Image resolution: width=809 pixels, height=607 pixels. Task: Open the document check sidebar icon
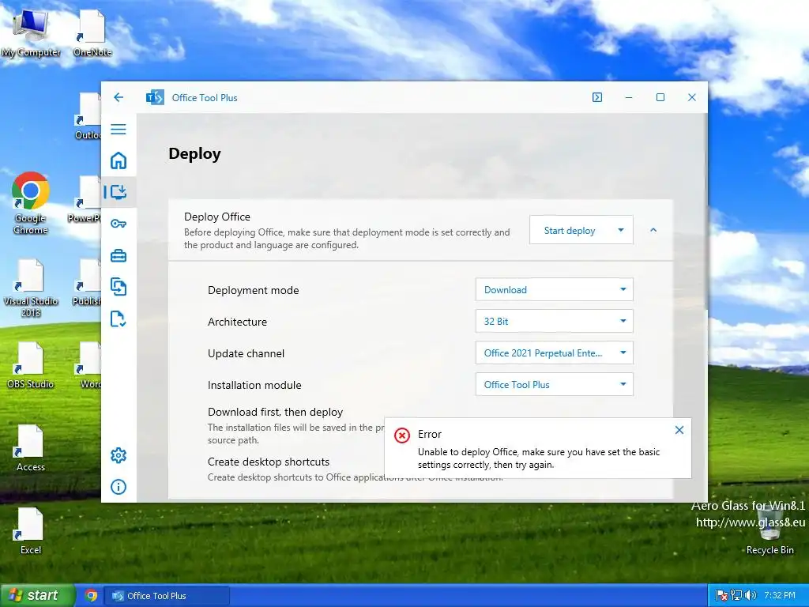119,319
